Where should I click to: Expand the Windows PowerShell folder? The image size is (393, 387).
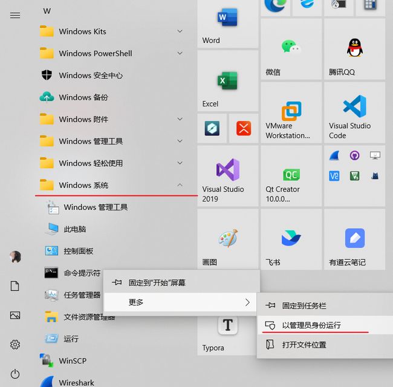click(111, 53)
